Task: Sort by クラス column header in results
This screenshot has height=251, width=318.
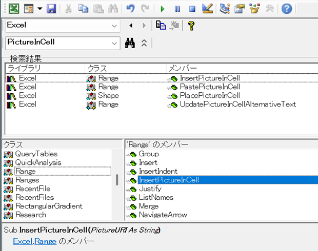Action: [126, 68]
